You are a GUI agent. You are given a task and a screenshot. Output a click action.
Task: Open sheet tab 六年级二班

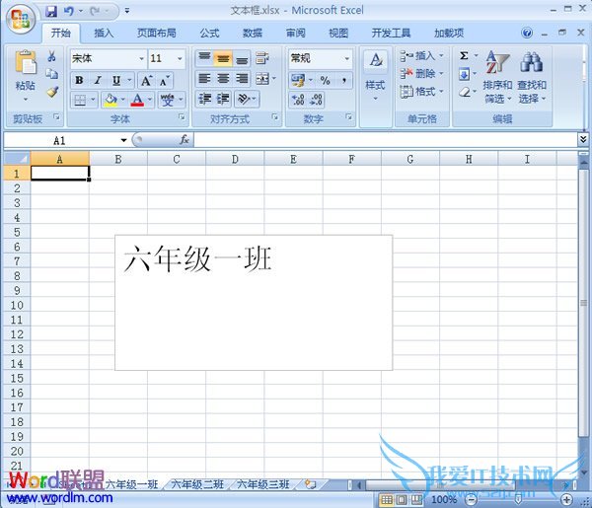pos(197,484)
